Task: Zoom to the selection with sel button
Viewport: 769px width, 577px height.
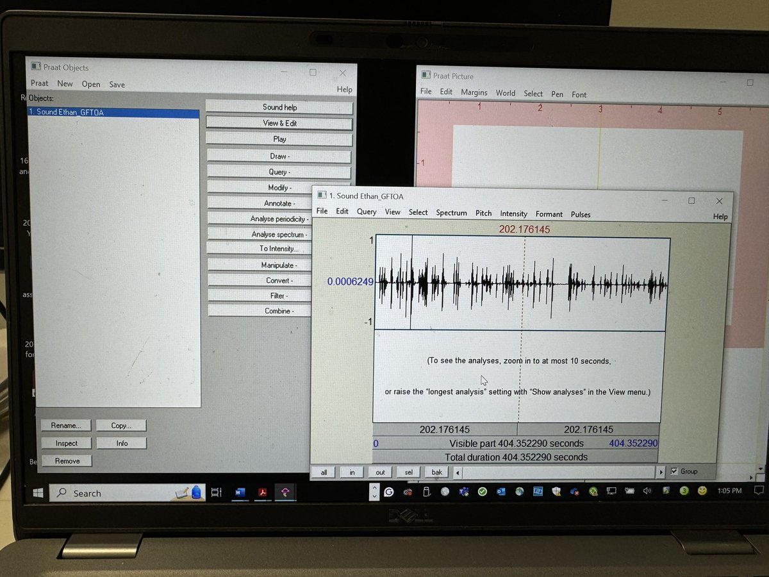Action: [x=408, y=472]
